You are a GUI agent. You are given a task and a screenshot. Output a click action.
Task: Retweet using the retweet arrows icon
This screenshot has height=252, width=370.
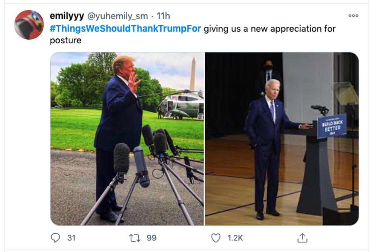click(134, 238)
